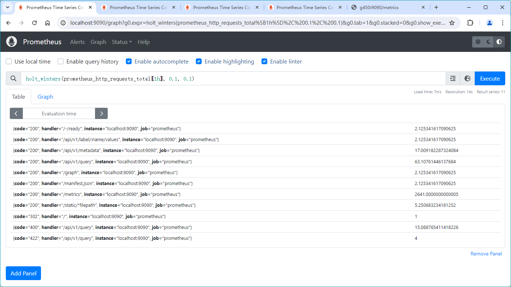Open the Chrome profile menu
Screen dimensions: 511x287
[490, 23]
